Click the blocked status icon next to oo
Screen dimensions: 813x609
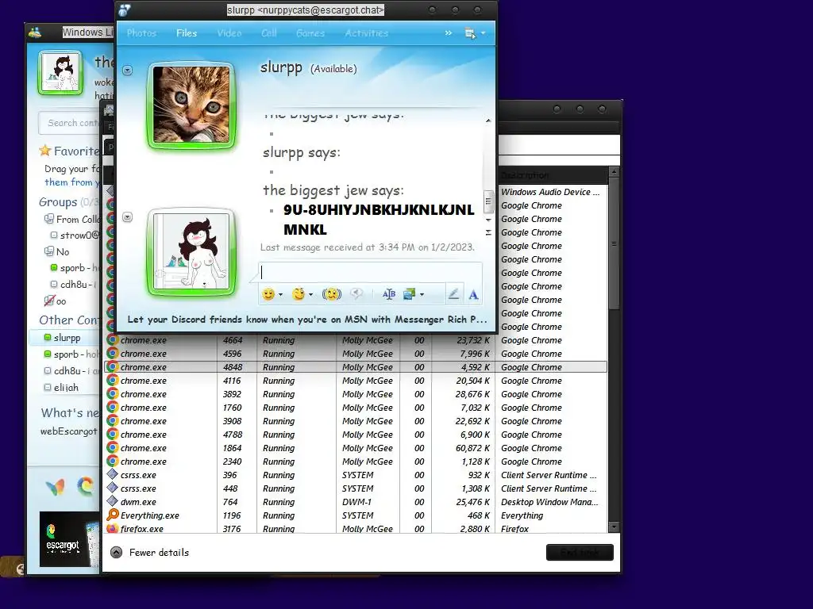point(49,301)
